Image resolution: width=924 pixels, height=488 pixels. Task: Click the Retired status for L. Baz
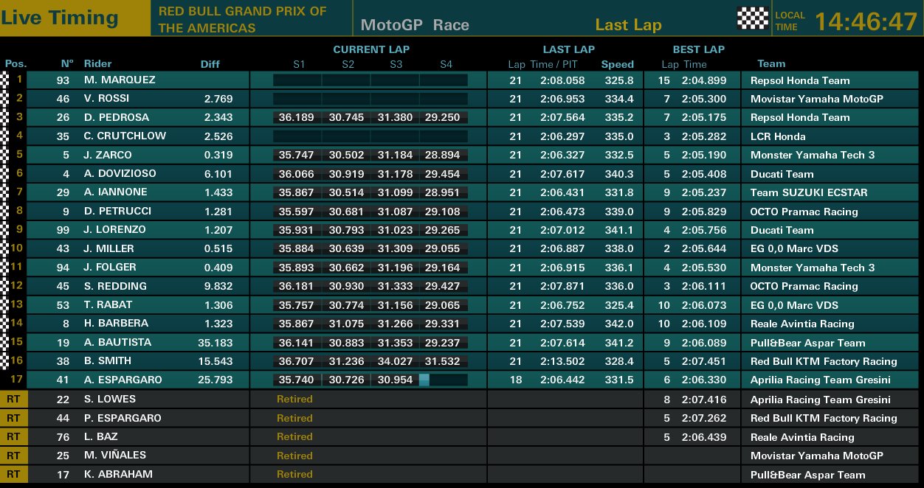(294, 436)
